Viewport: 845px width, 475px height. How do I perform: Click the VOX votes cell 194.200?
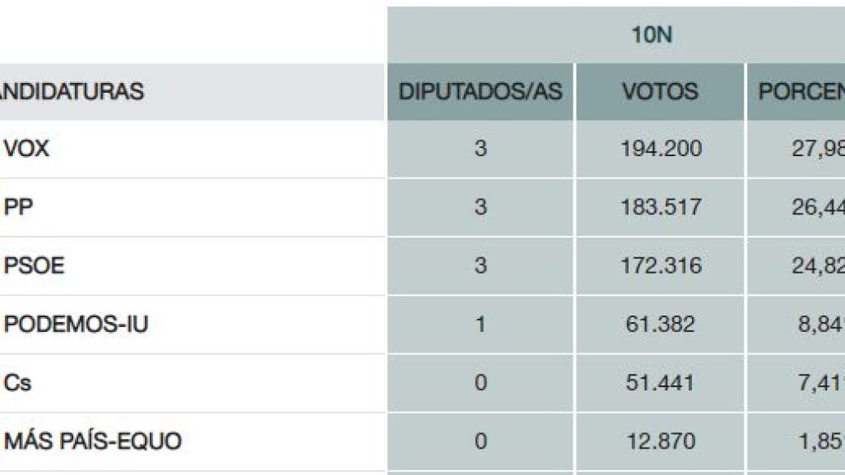660,150
